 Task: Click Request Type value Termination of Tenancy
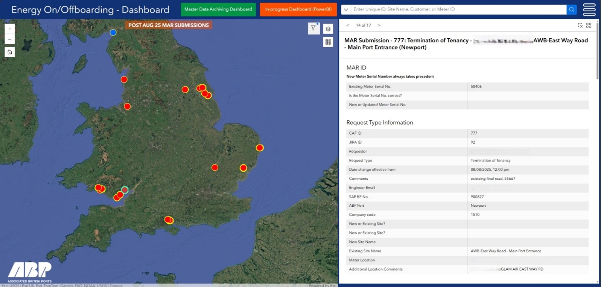coord(490,161)
